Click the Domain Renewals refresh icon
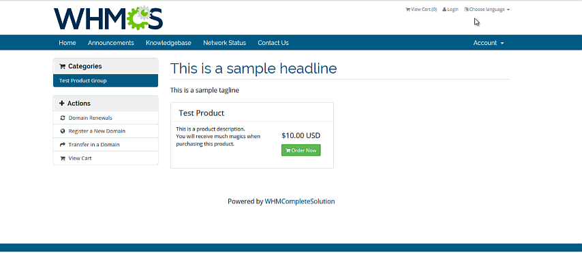Viewport: 582px width, 253px height. 63,118
